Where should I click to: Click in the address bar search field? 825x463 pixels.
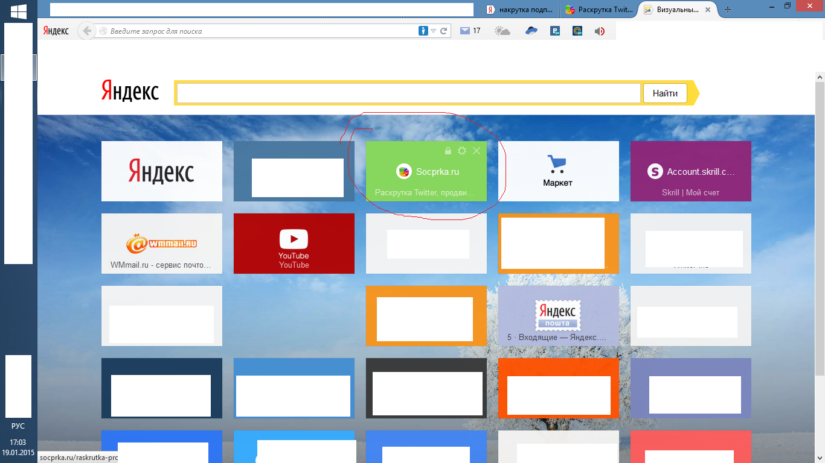pyautogui.click(x=263, y=31)
